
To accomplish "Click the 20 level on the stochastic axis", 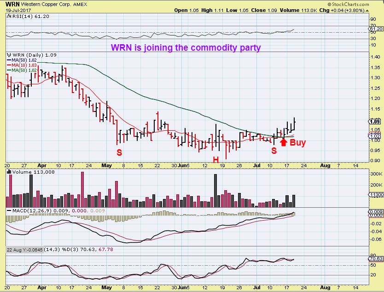I will pos(373,274).
